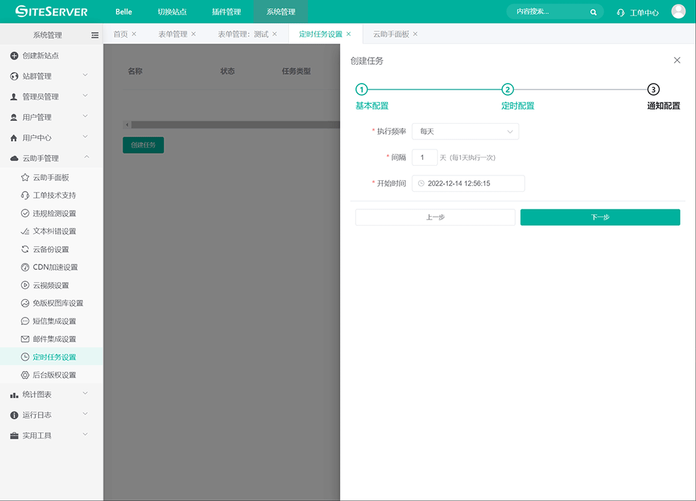Click the 下一步 button
This screenshot has height=501, width=696.
599,218
